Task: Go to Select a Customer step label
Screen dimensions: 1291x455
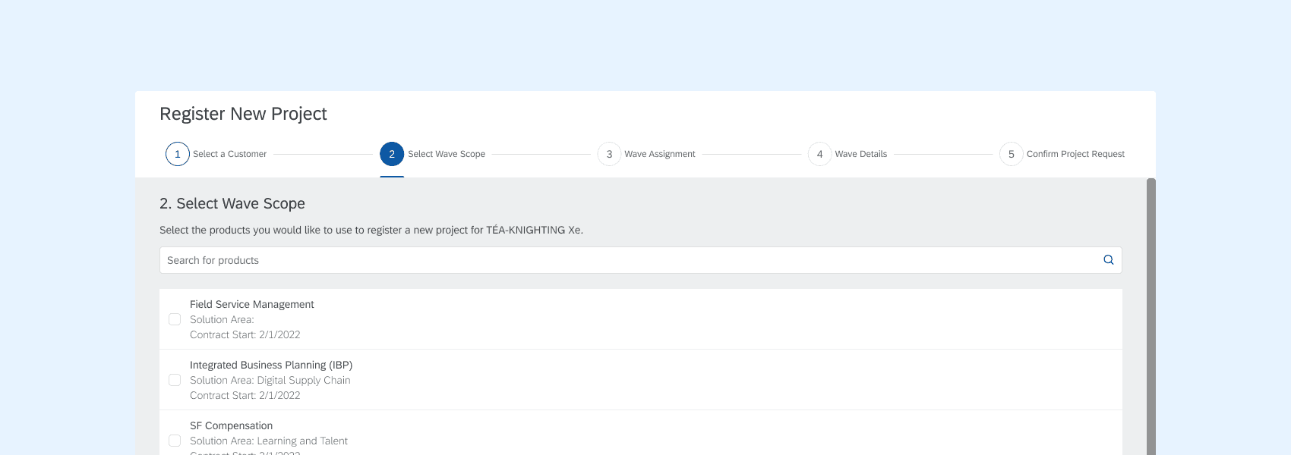Action: pyautogui.click(x=229, y=154)
